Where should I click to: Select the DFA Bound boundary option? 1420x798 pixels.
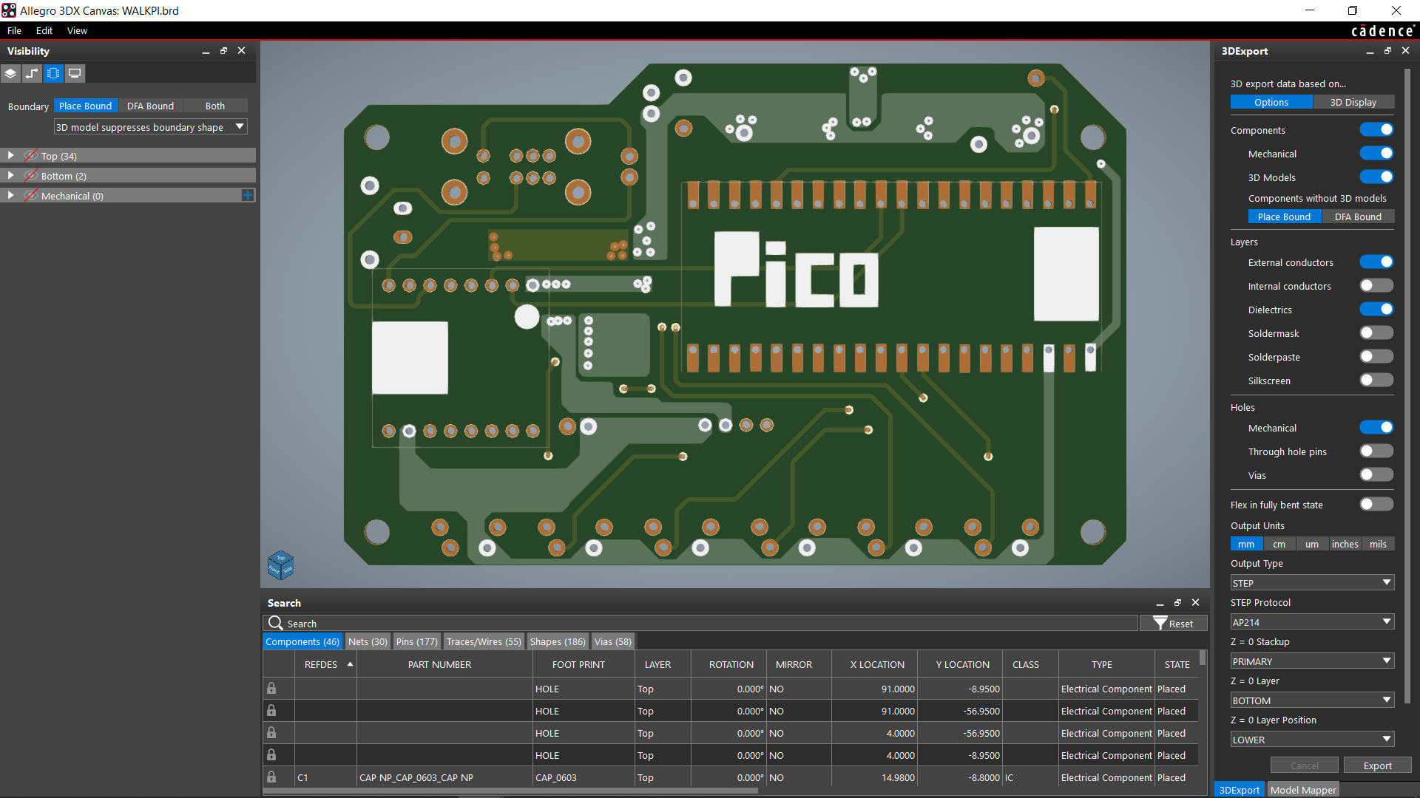tap(150, 106)
